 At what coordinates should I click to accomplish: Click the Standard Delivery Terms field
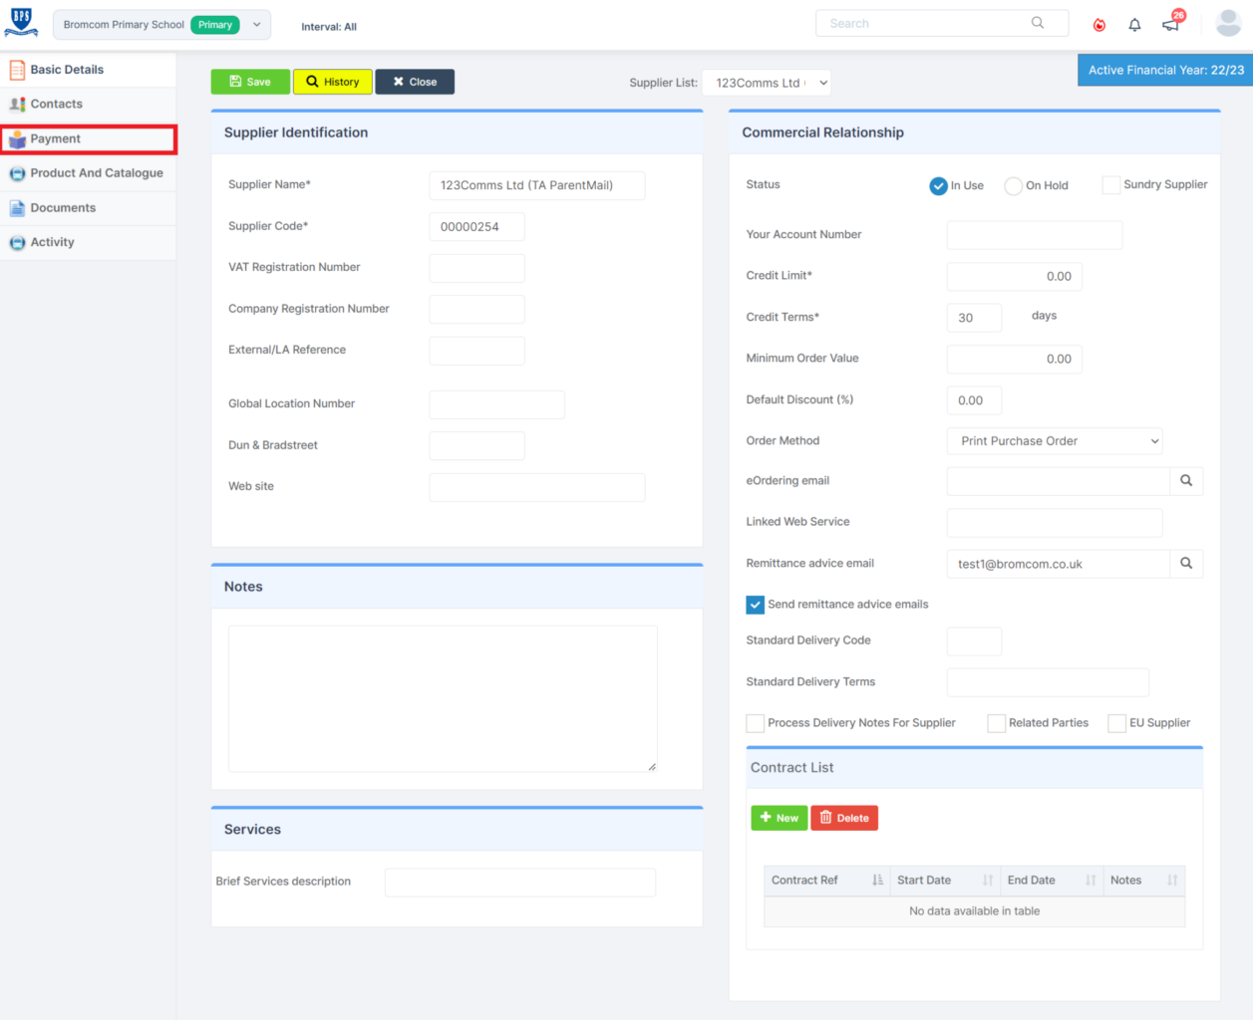(x=1048, y=682)
